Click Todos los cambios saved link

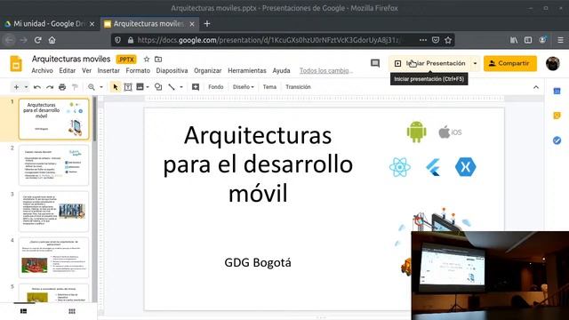326,71
